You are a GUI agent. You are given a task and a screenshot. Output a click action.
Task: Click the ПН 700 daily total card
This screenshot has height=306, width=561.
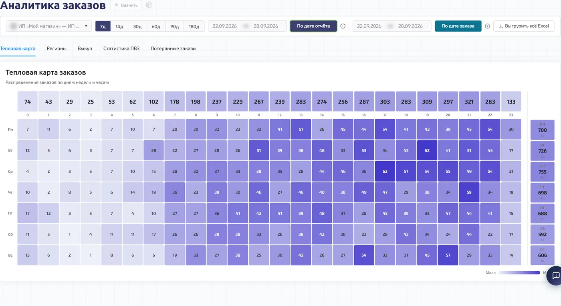tap(543, 130)
